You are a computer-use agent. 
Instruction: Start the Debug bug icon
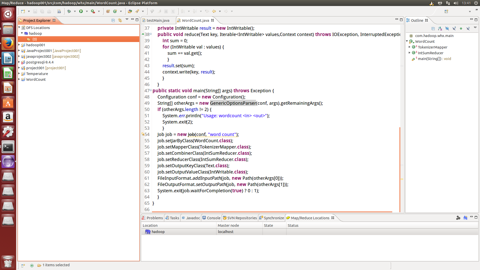(x=69, y=11)
